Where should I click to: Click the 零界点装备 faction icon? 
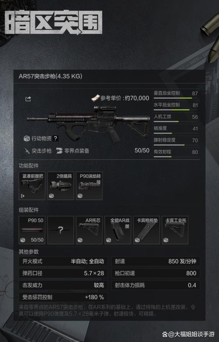(x=59, y=151)
